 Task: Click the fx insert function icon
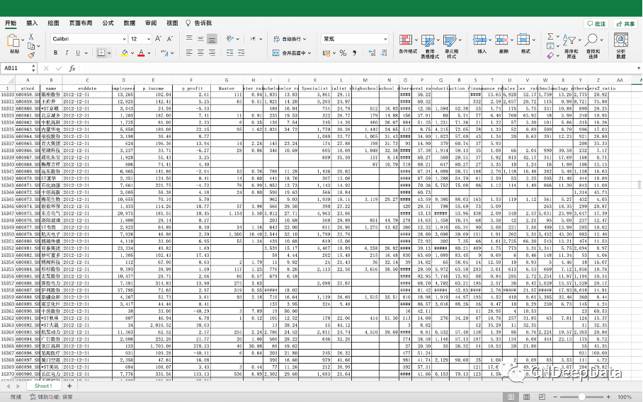click(x=72, y=69)
